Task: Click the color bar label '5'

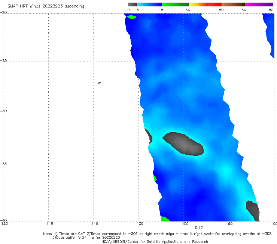Action: 138,10
